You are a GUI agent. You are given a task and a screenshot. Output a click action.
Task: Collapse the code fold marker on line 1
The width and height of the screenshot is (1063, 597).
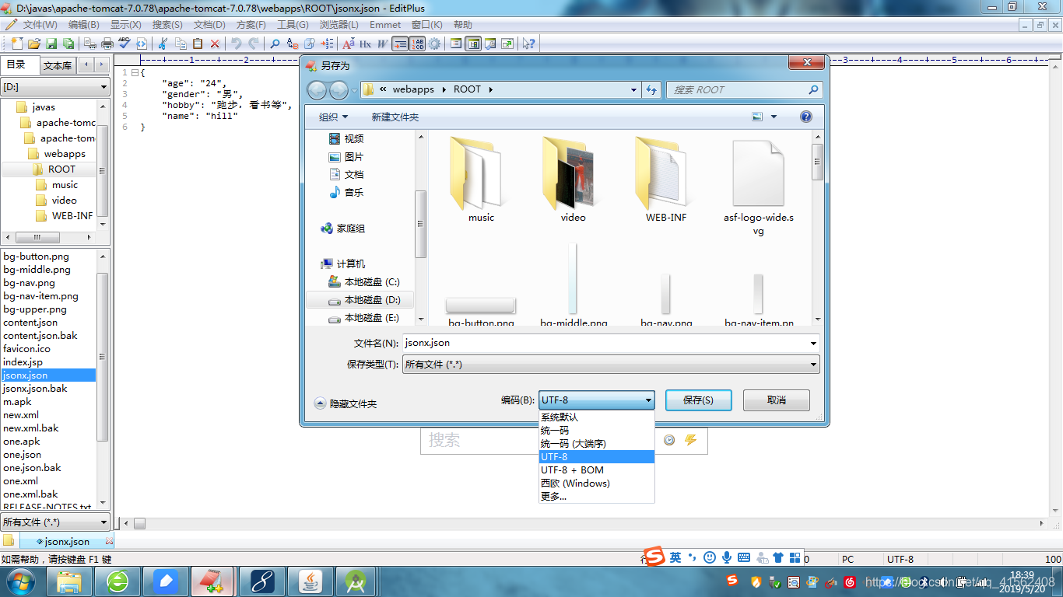click(x=135, y=72)
